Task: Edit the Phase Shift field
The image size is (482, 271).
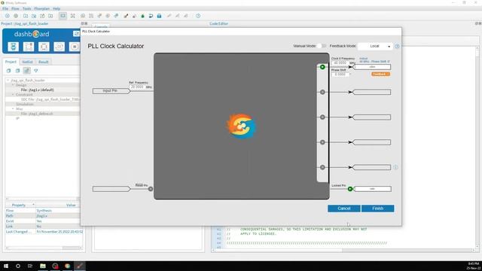Action: [340, 75]
